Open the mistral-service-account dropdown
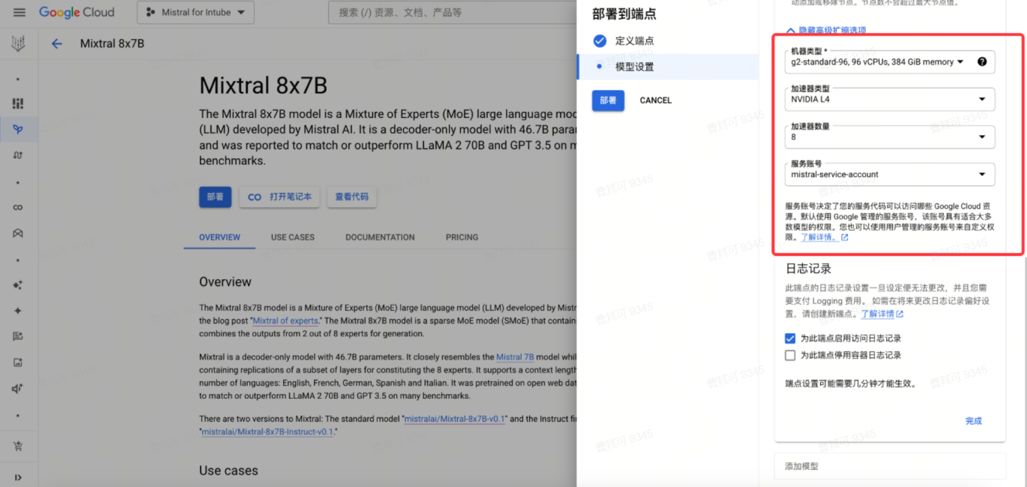This screenshot has height=487, width=1027. click(889, 175)
